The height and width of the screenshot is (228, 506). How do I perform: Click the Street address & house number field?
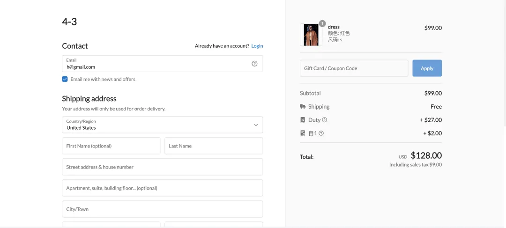coord(162,167)
